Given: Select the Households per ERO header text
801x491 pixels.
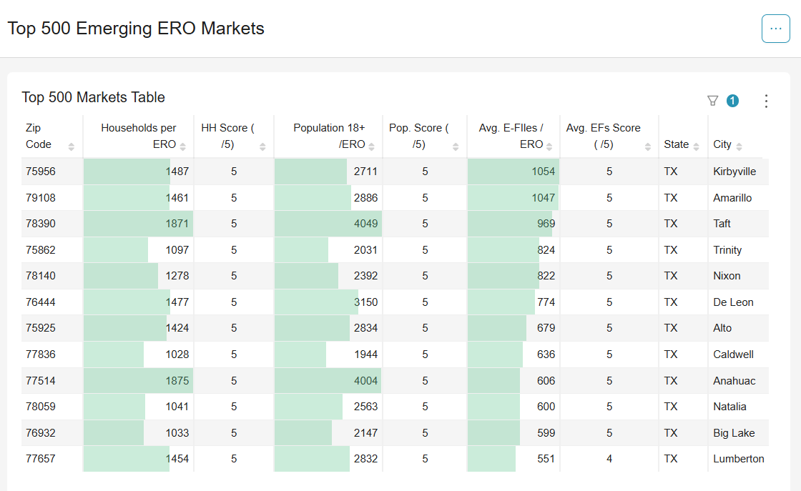Looking at the screenshot, I should 139,136.
